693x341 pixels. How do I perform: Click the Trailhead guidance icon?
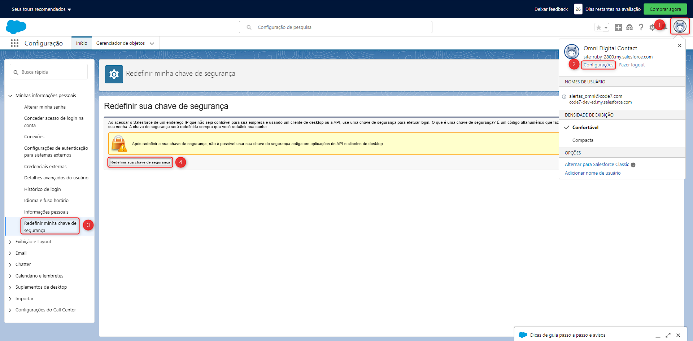[629, 27]
